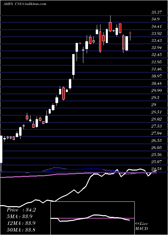Screen dimensions: 168x235
Task: Click the 32.94 price axis label
Action: click(x=157, y=48)
